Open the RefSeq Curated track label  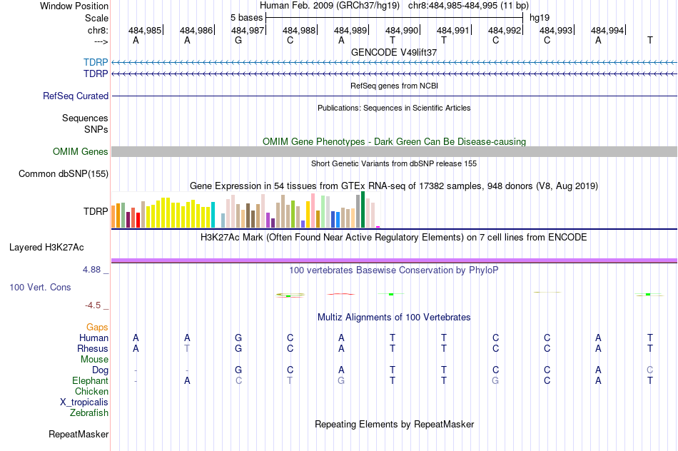click(x=76, y=96)
